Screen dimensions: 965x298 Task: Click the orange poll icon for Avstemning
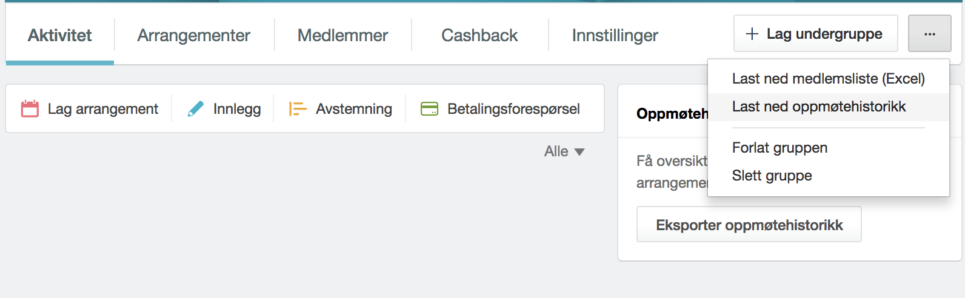(298, 108)
